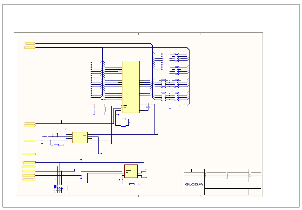This screenshot has height=210, width=302.
Task: Select the capacitor left of the main IC
Action: [94, 109]
